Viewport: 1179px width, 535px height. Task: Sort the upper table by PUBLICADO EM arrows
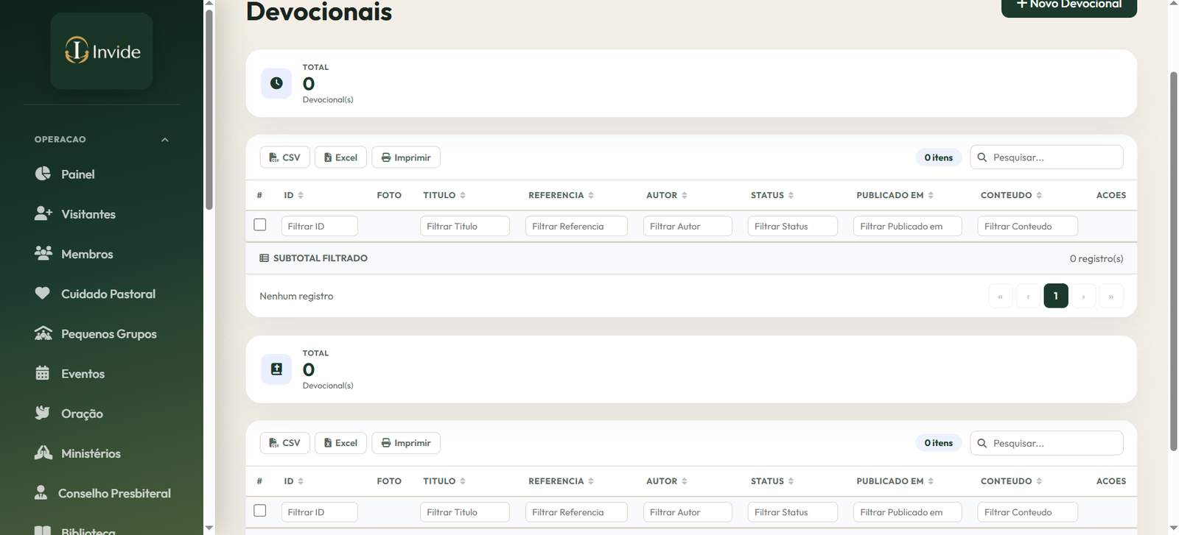pyautogui.click(x=931, y=195)
